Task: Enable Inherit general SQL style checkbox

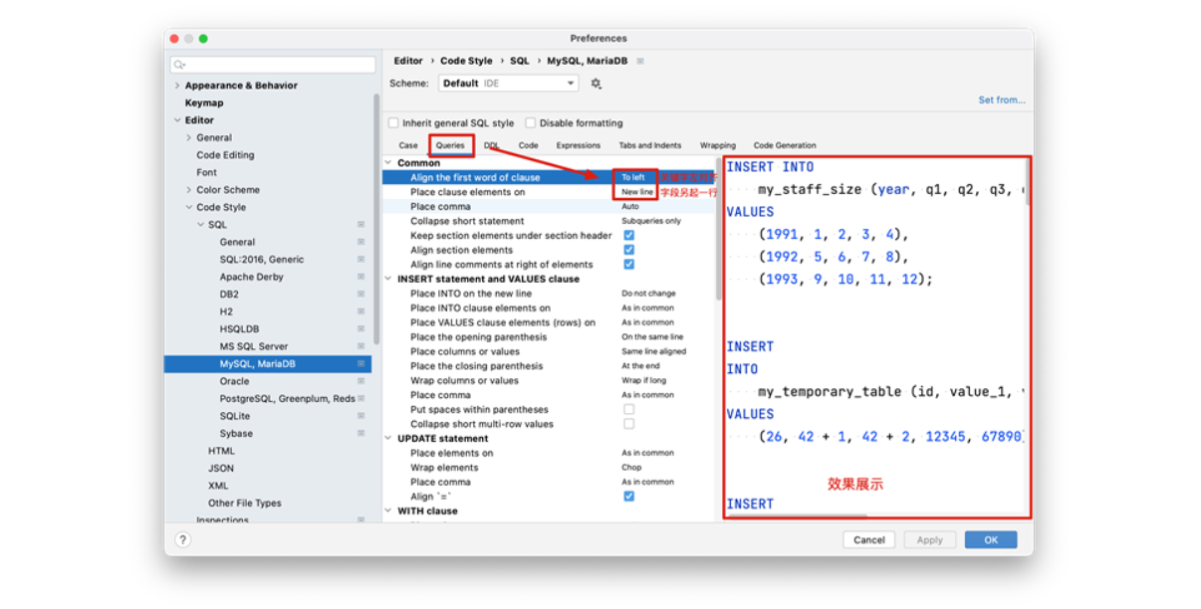Action: click(x=393, y=123)
